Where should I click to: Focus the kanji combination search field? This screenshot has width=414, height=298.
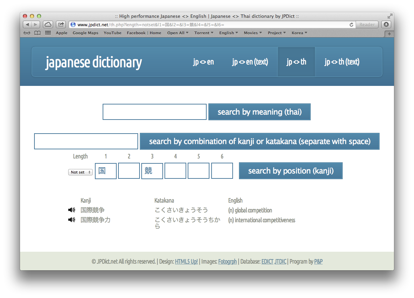[86, 141]
